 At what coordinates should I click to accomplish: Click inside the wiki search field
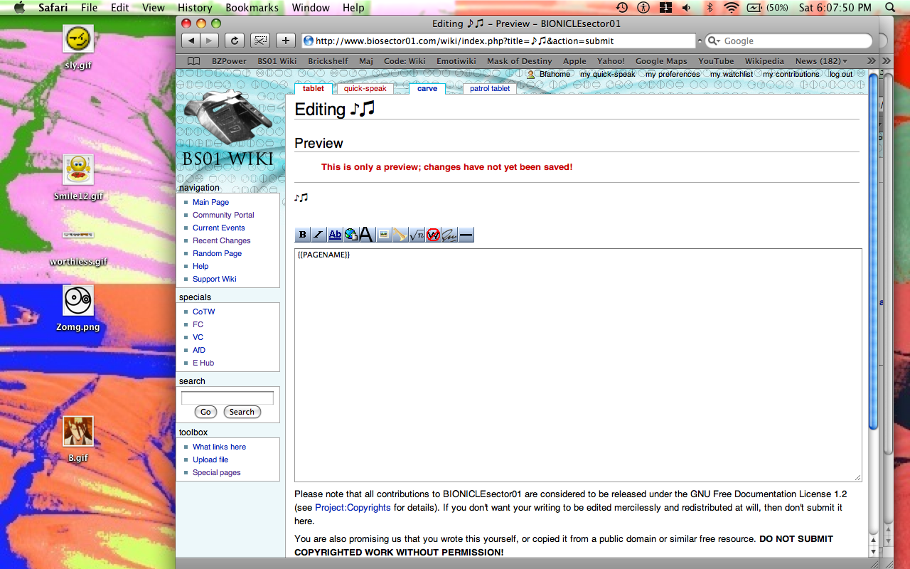click(227, 396)
